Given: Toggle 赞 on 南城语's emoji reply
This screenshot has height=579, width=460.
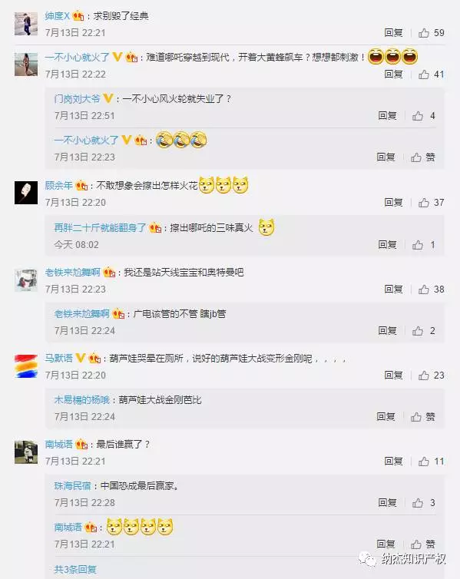Looking at the screenshot, I should (x=423, y=544).
